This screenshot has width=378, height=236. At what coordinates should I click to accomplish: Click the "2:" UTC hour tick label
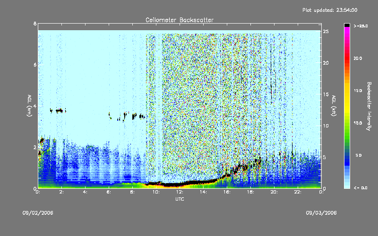click(62, 192)
